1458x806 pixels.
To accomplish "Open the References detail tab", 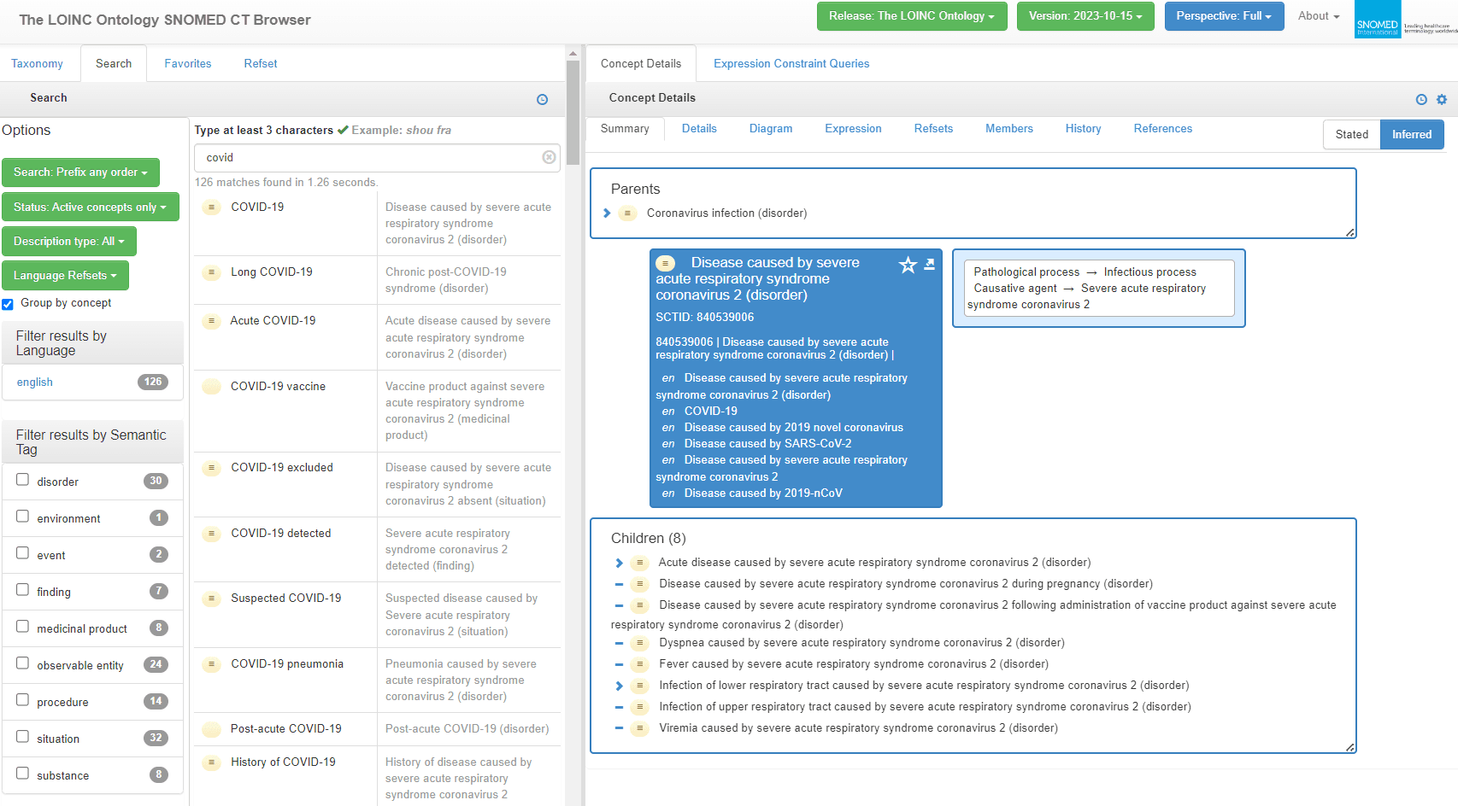I will coord(1162,129).
